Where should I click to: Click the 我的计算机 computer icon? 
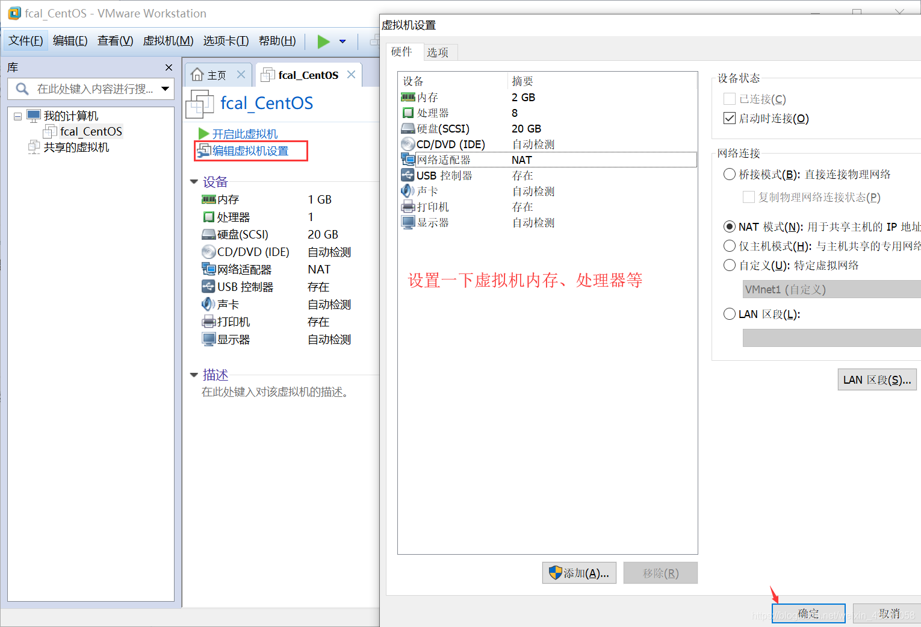click(34, 116)
